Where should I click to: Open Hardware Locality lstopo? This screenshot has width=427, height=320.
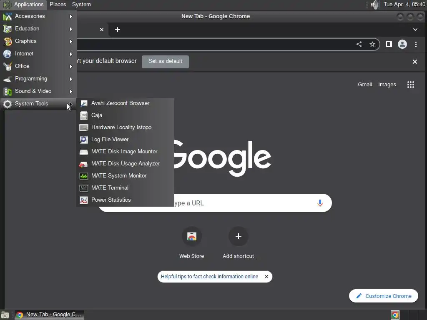coord(125,127)
